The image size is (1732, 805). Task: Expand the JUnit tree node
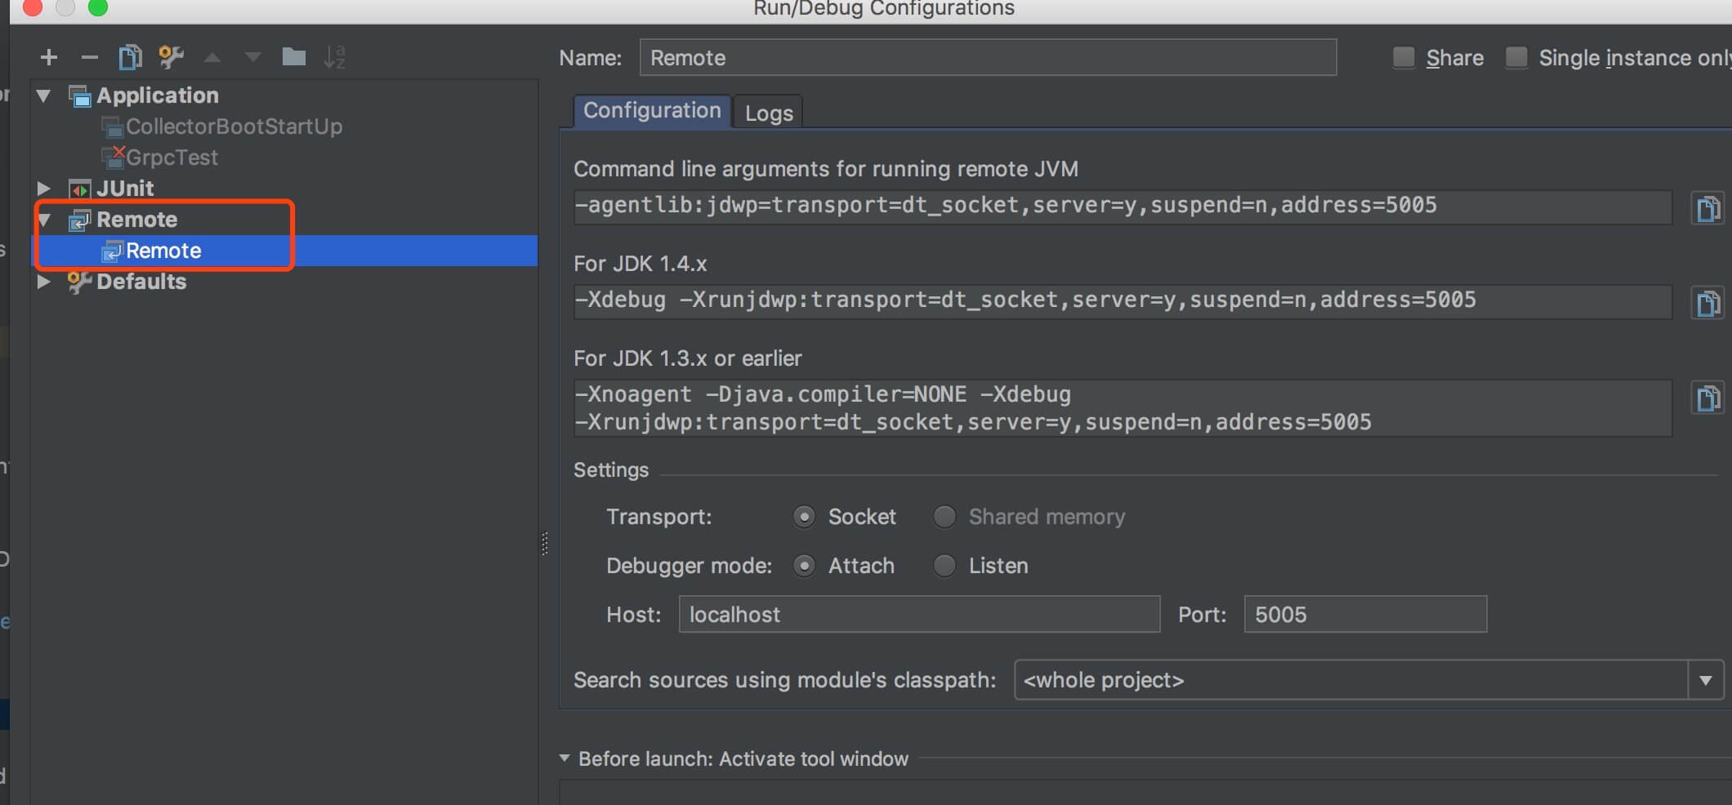click(x=44, y=189)
